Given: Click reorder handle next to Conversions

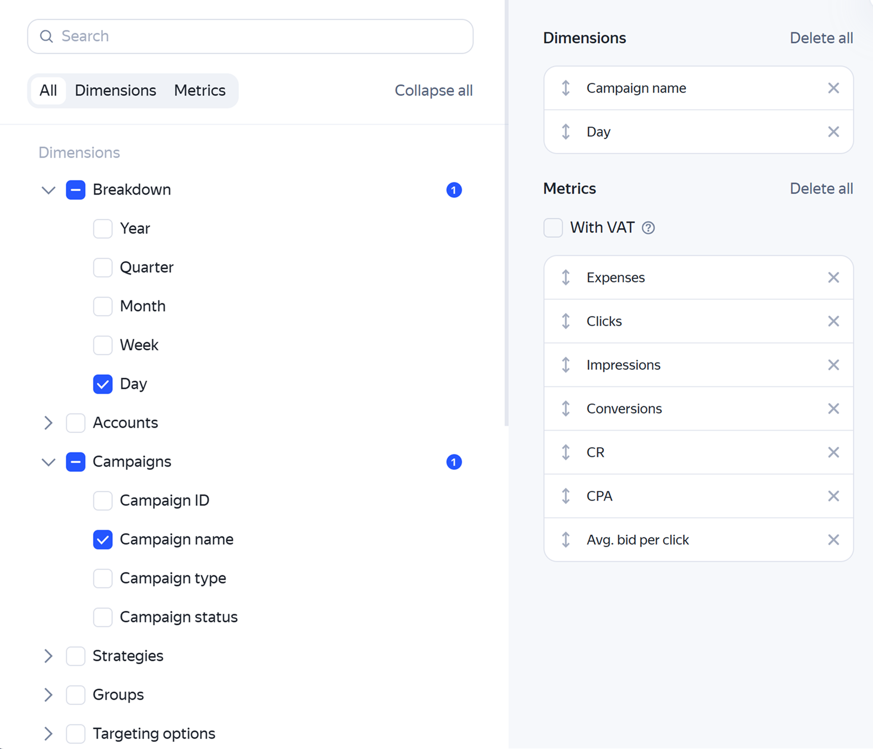Looking at the screenshot, I should click(566, 409).
